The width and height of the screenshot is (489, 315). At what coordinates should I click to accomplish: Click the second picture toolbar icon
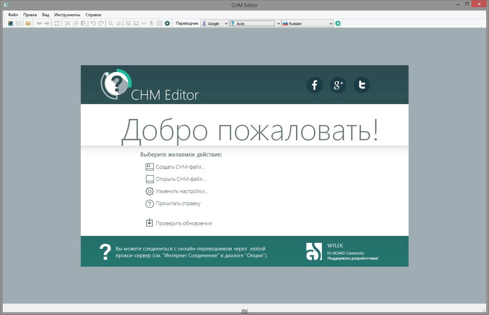[x=136, y=23]
